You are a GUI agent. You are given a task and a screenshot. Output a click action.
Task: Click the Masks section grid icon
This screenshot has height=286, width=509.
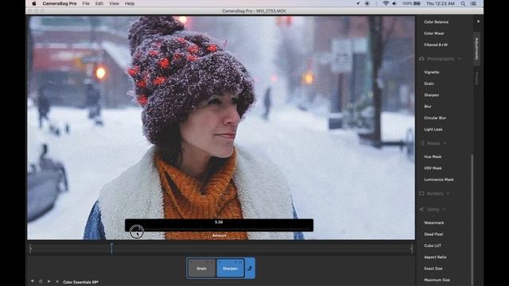422,143
